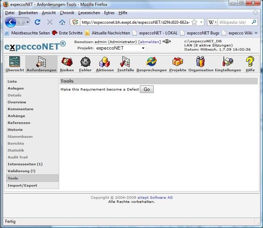Open the Übersicht overview icon
The width and height of the screenshot is (263, 228).
[x=14, y=62]
